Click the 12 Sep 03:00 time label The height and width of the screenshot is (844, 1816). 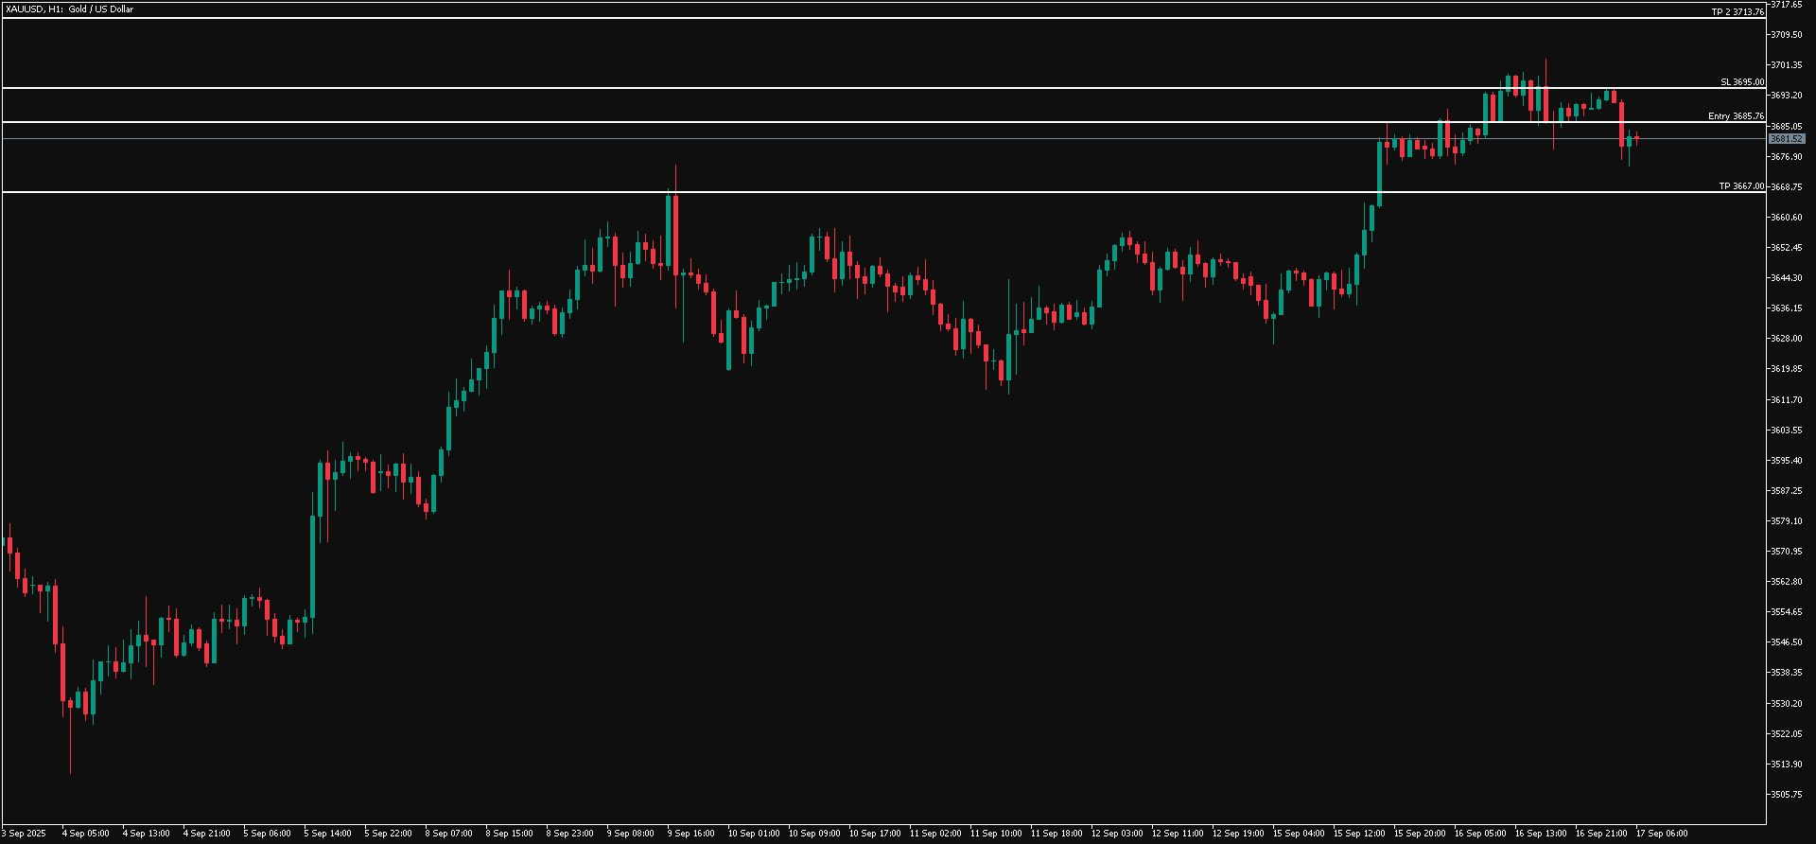pos(1117,834)
